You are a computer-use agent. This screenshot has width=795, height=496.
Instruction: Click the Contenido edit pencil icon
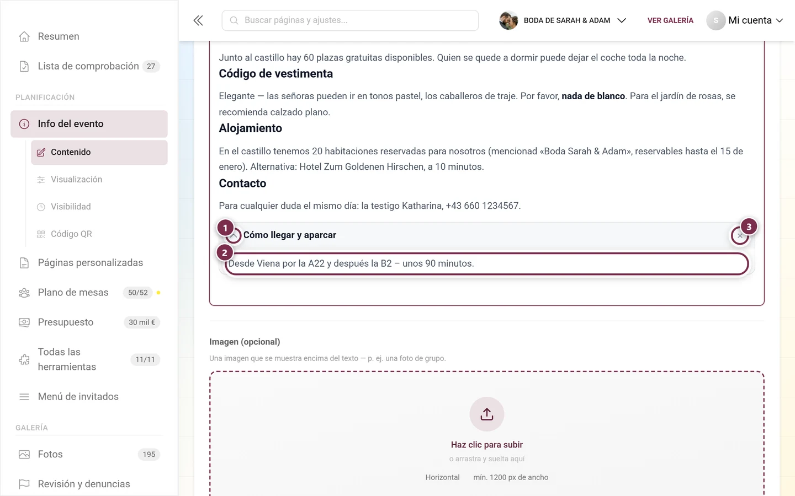point(41,153)
